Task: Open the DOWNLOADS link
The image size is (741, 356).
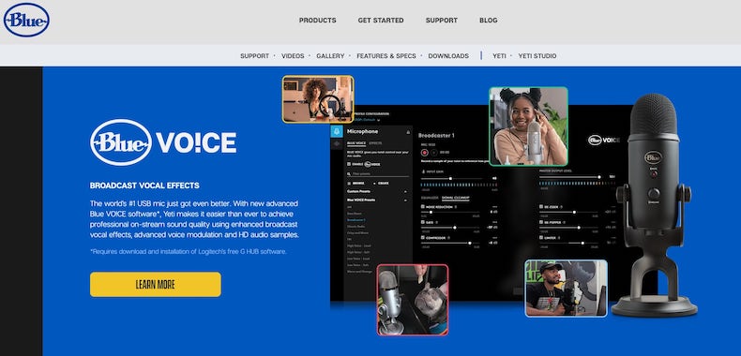Action: click(x=448, y=55)
